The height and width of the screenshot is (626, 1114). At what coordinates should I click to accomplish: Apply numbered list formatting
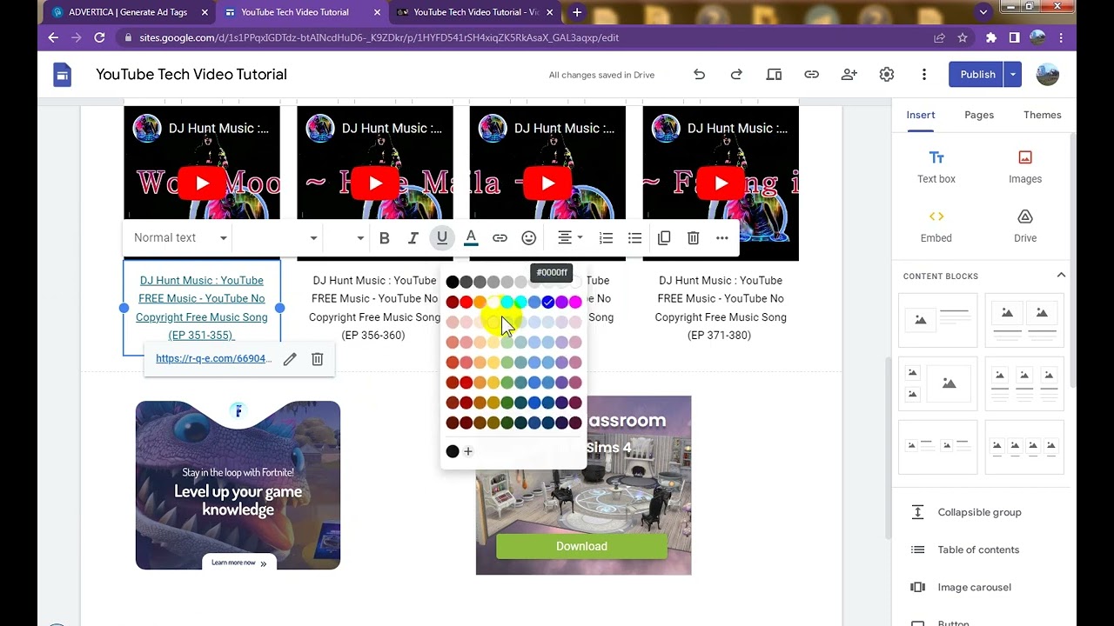607,238
